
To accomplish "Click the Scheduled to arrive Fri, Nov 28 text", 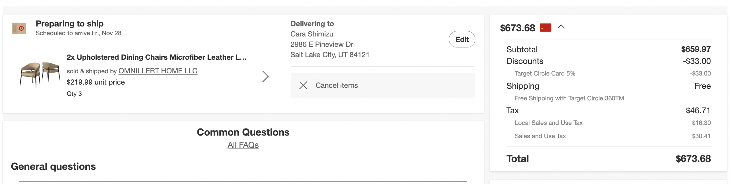I will 78,33.
